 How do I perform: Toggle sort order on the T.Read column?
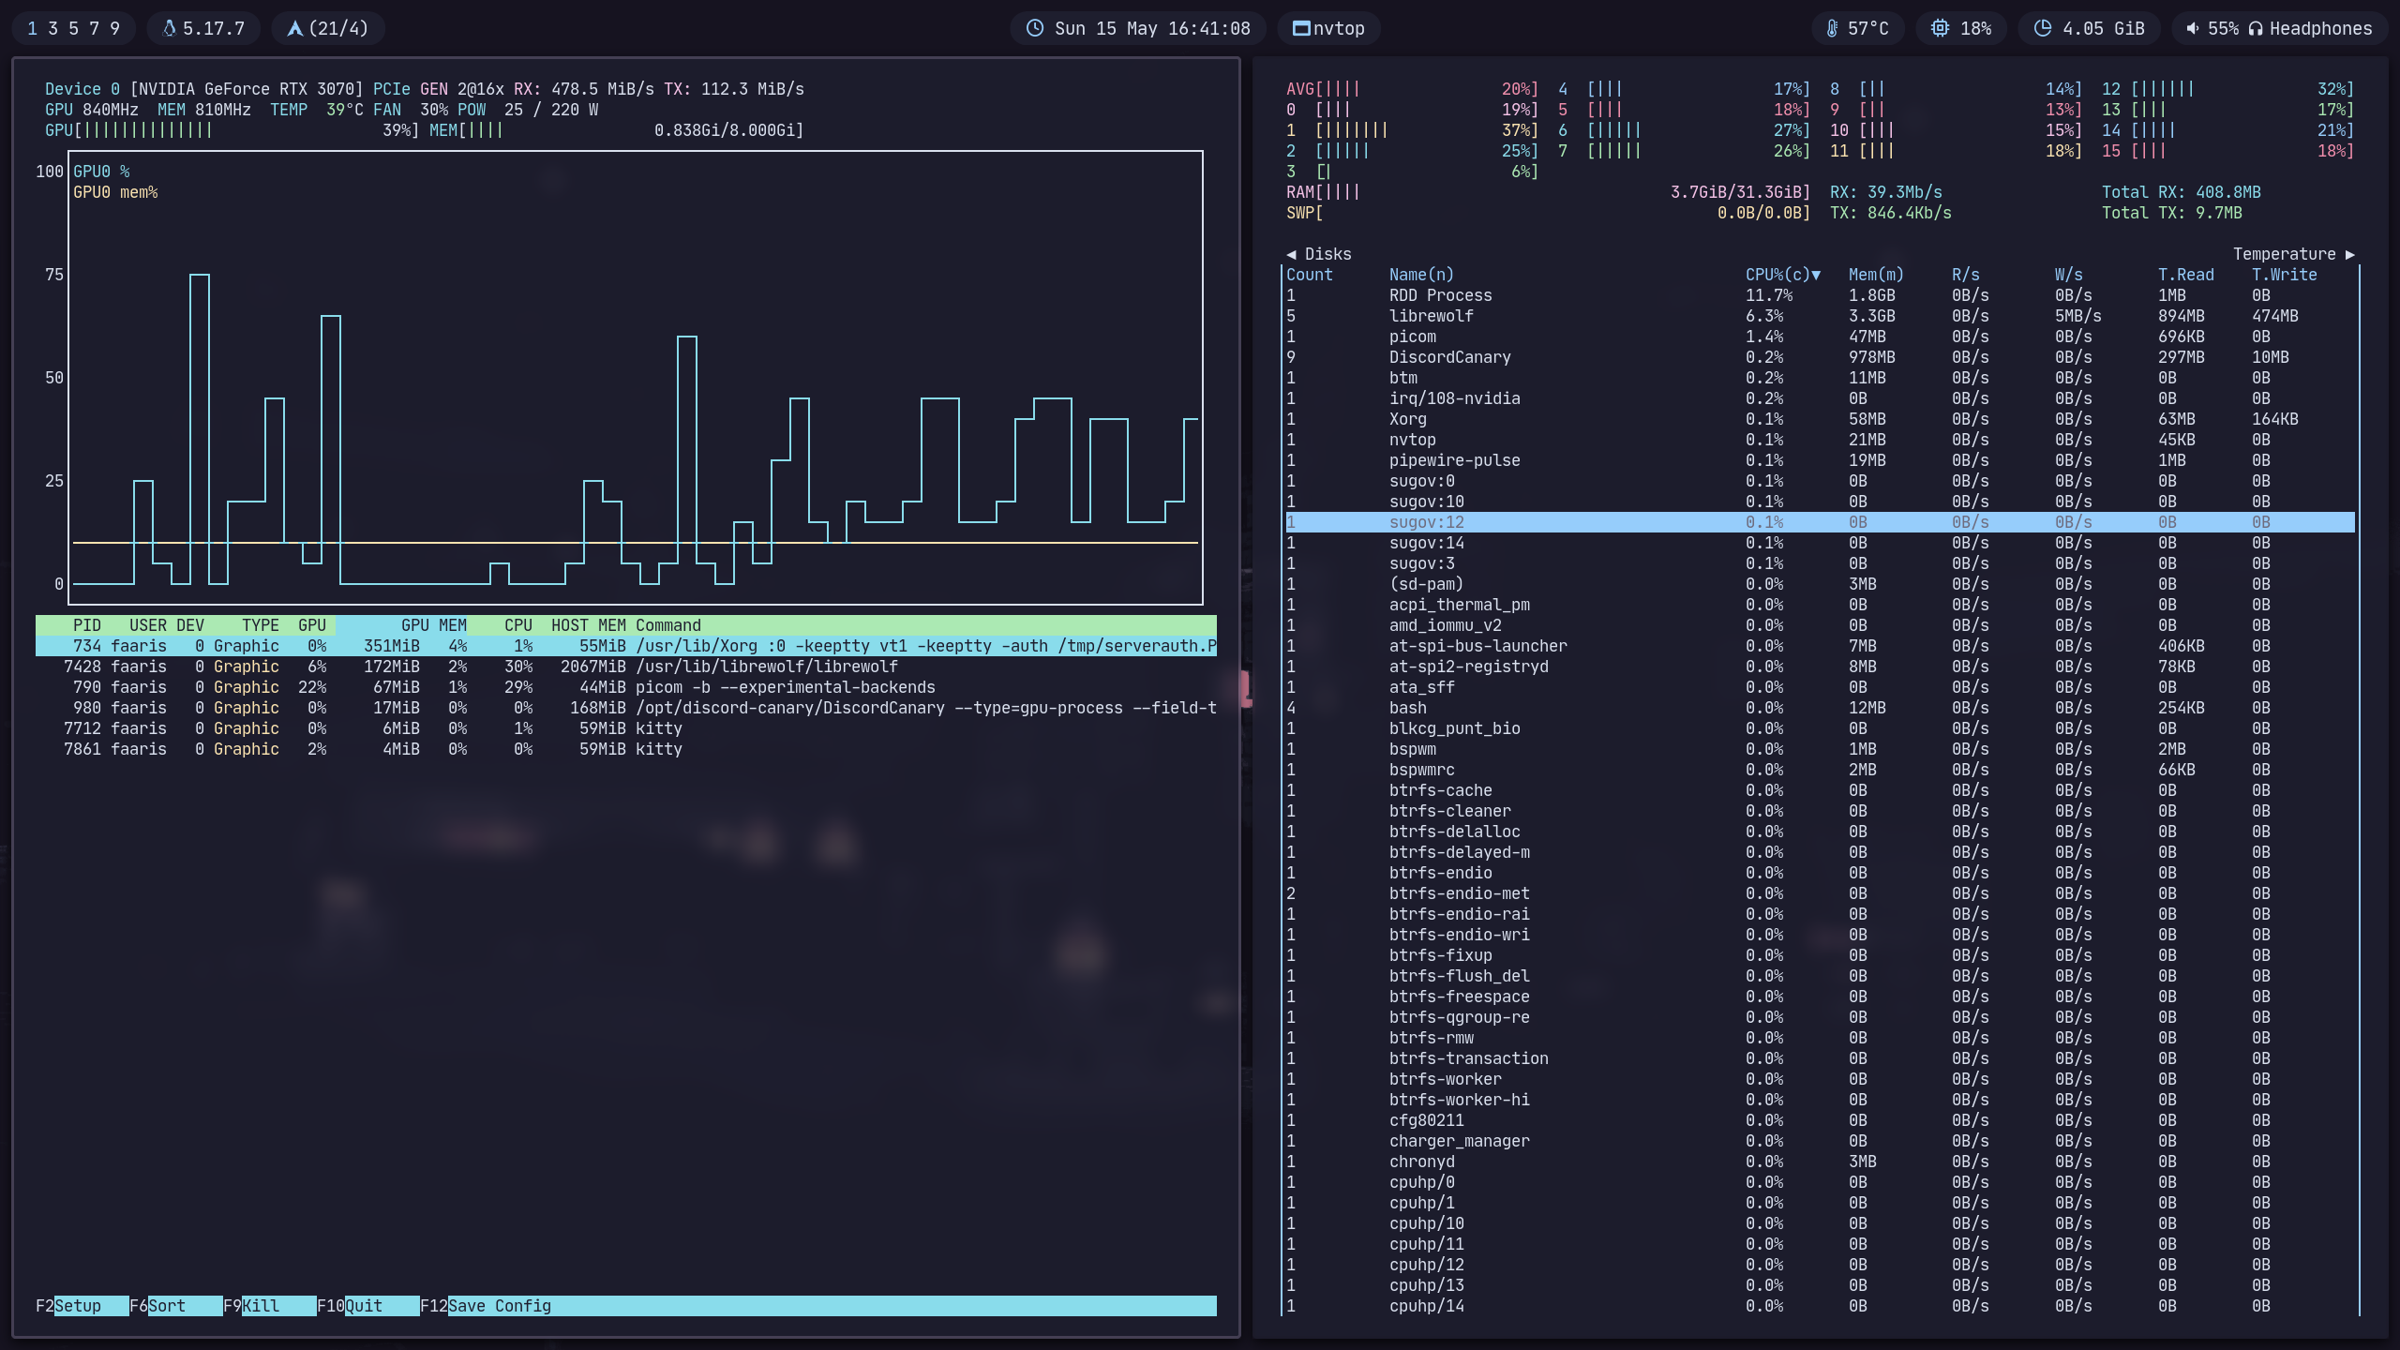pyautogui.click(x=2184, y=274)
